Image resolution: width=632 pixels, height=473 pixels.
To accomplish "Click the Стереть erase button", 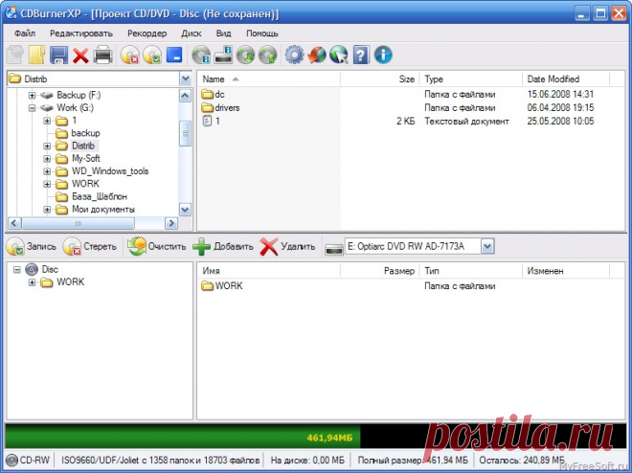I will click(90, 246).
